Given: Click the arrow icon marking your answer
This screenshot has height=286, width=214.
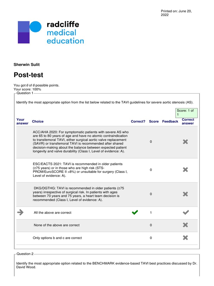Looking at the screenshot, I should (20, 213).
